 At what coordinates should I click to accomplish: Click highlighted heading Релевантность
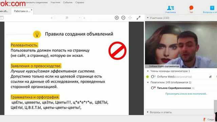pyautogui.click(x=24, y=45)
